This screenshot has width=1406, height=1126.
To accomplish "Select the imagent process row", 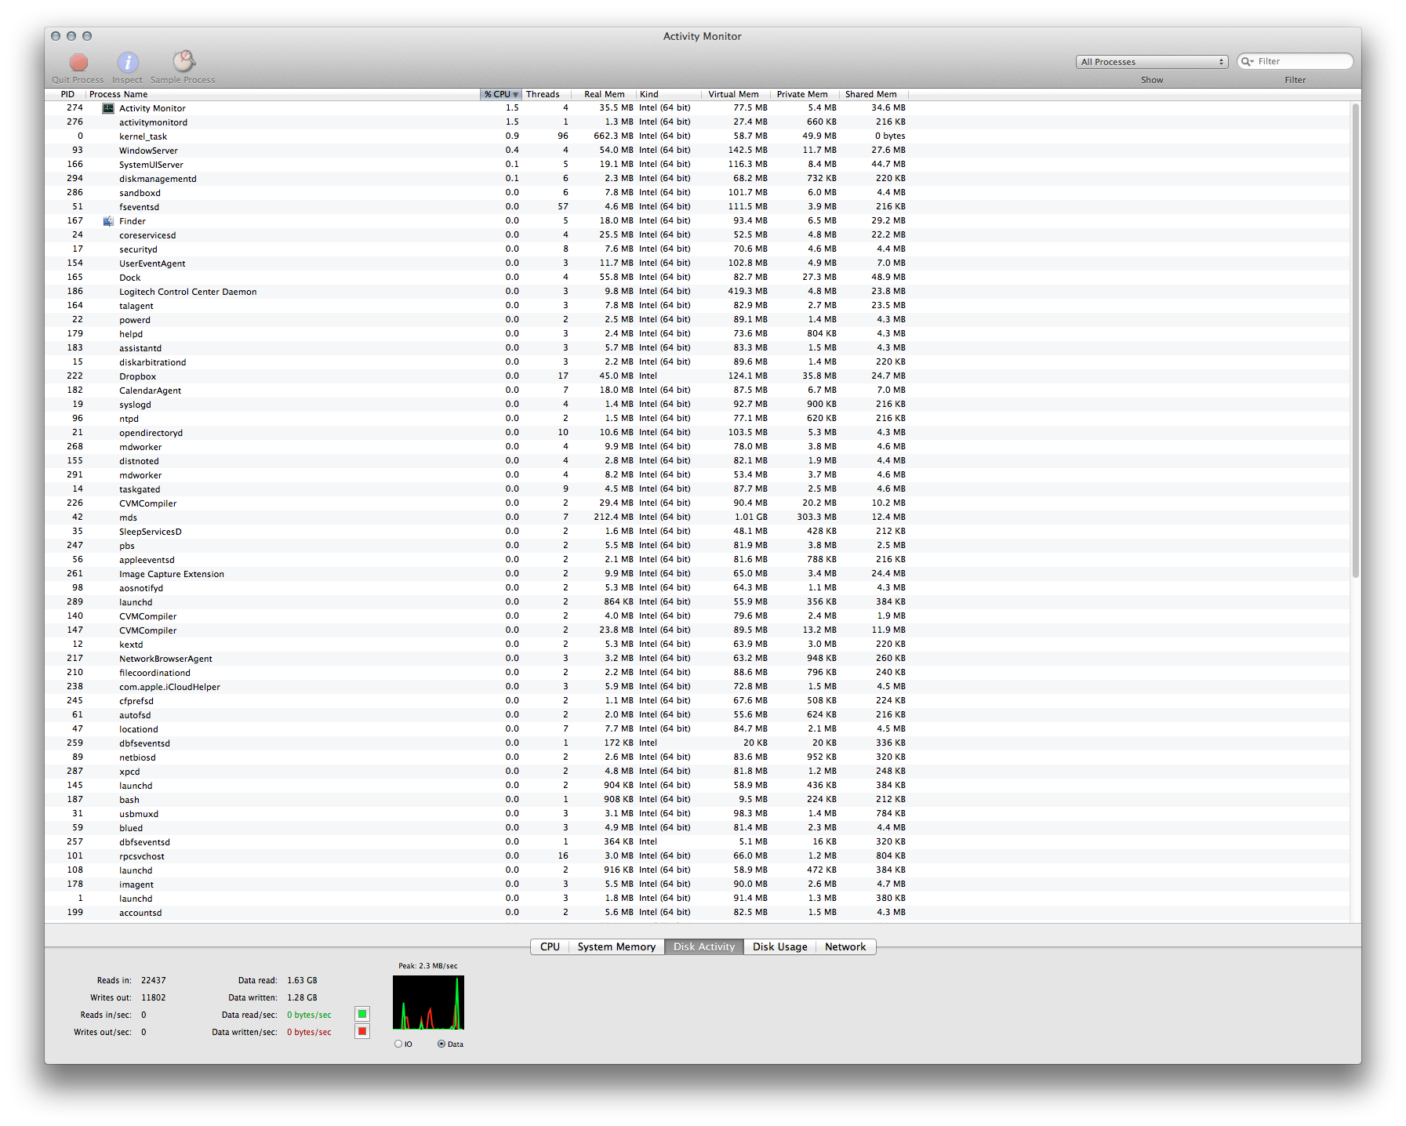I will point(698,884).
